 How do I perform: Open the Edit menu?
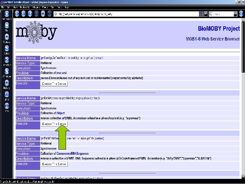tap(9, 7)
